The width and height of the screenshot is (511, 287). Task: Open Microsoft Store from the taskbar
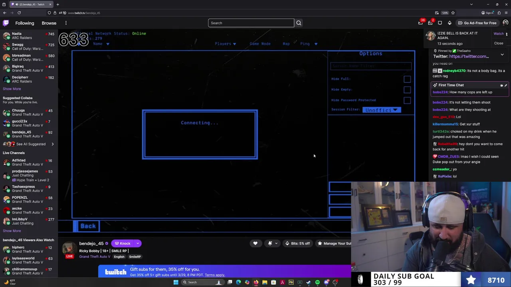point(273,282)
